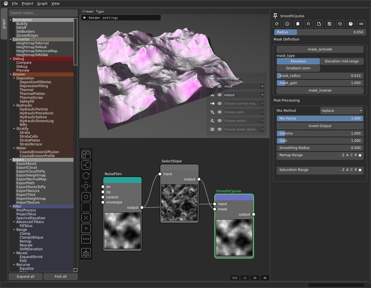Toggle visibility eye for the path row
Image resolution: width=371 pixels, height=288 pixels.
coord(220,112)
